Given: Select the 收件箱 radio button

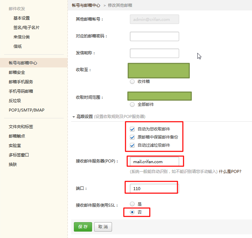Looking at the screenshot, I should (x=132, y=82).
